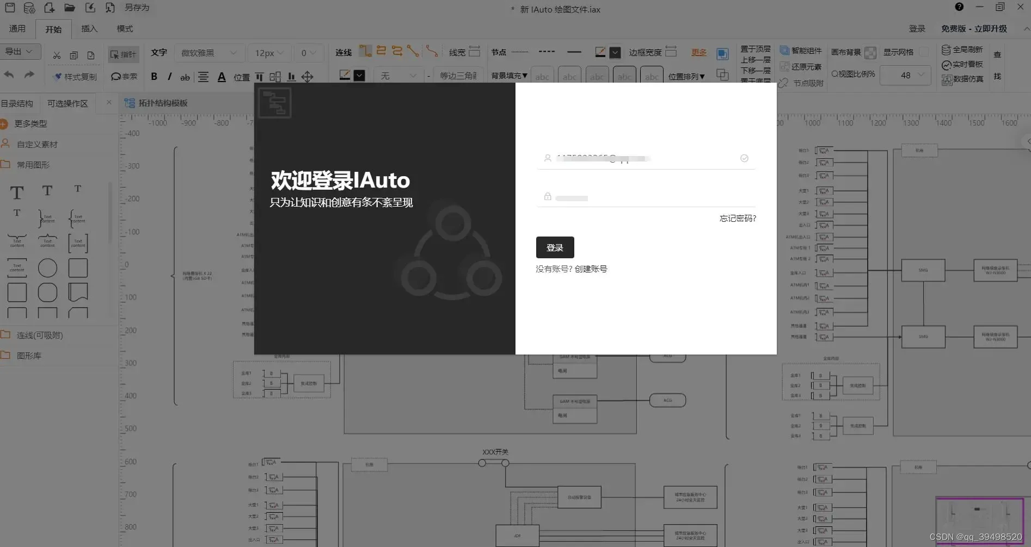Open the view scale 48 dropdown

[x=905, y=75]
